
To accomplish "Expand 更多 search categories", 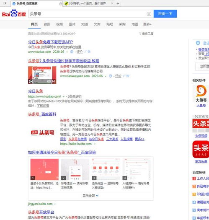I will click(147, 24).
